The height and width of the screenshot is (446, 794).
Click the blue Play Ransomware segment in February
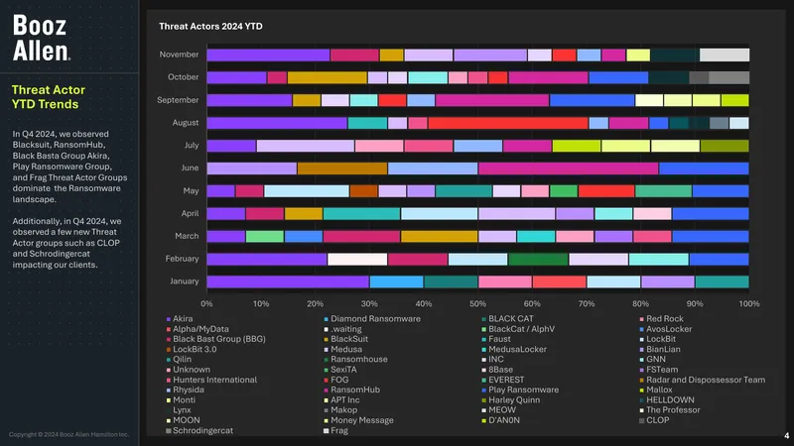[719, 260]
